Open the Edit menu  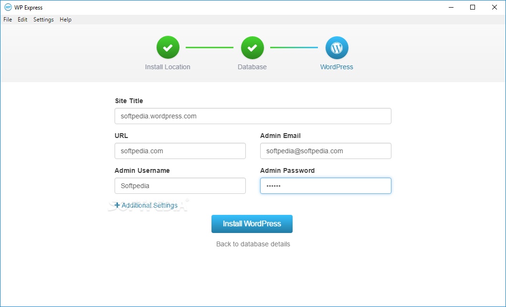coord(22,20)
